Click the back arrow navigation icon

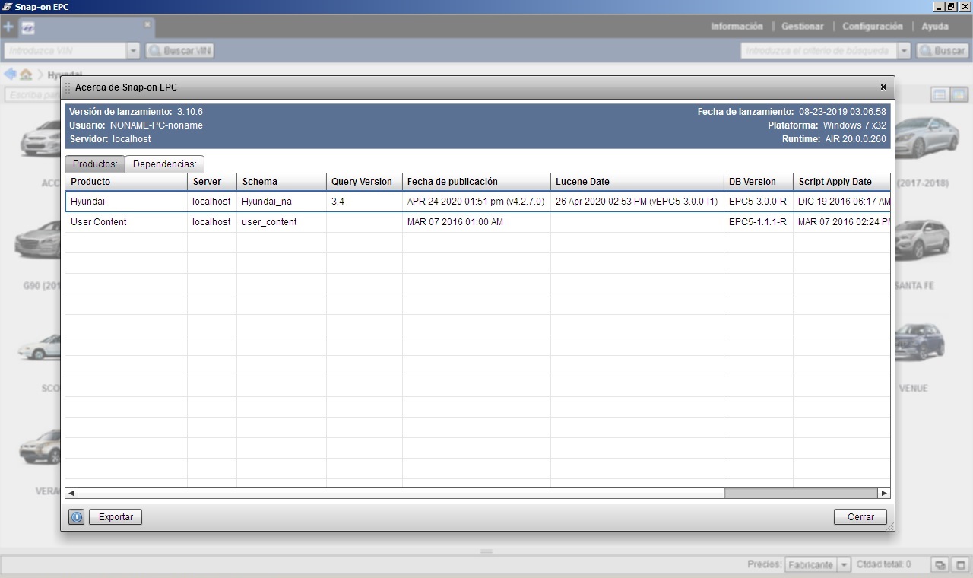click(10, 74)
